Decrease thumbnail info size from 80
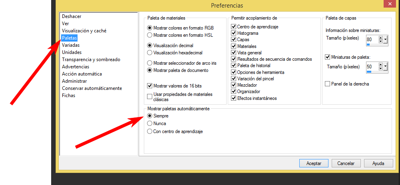 pyautogui.click(x=380, y=41)
